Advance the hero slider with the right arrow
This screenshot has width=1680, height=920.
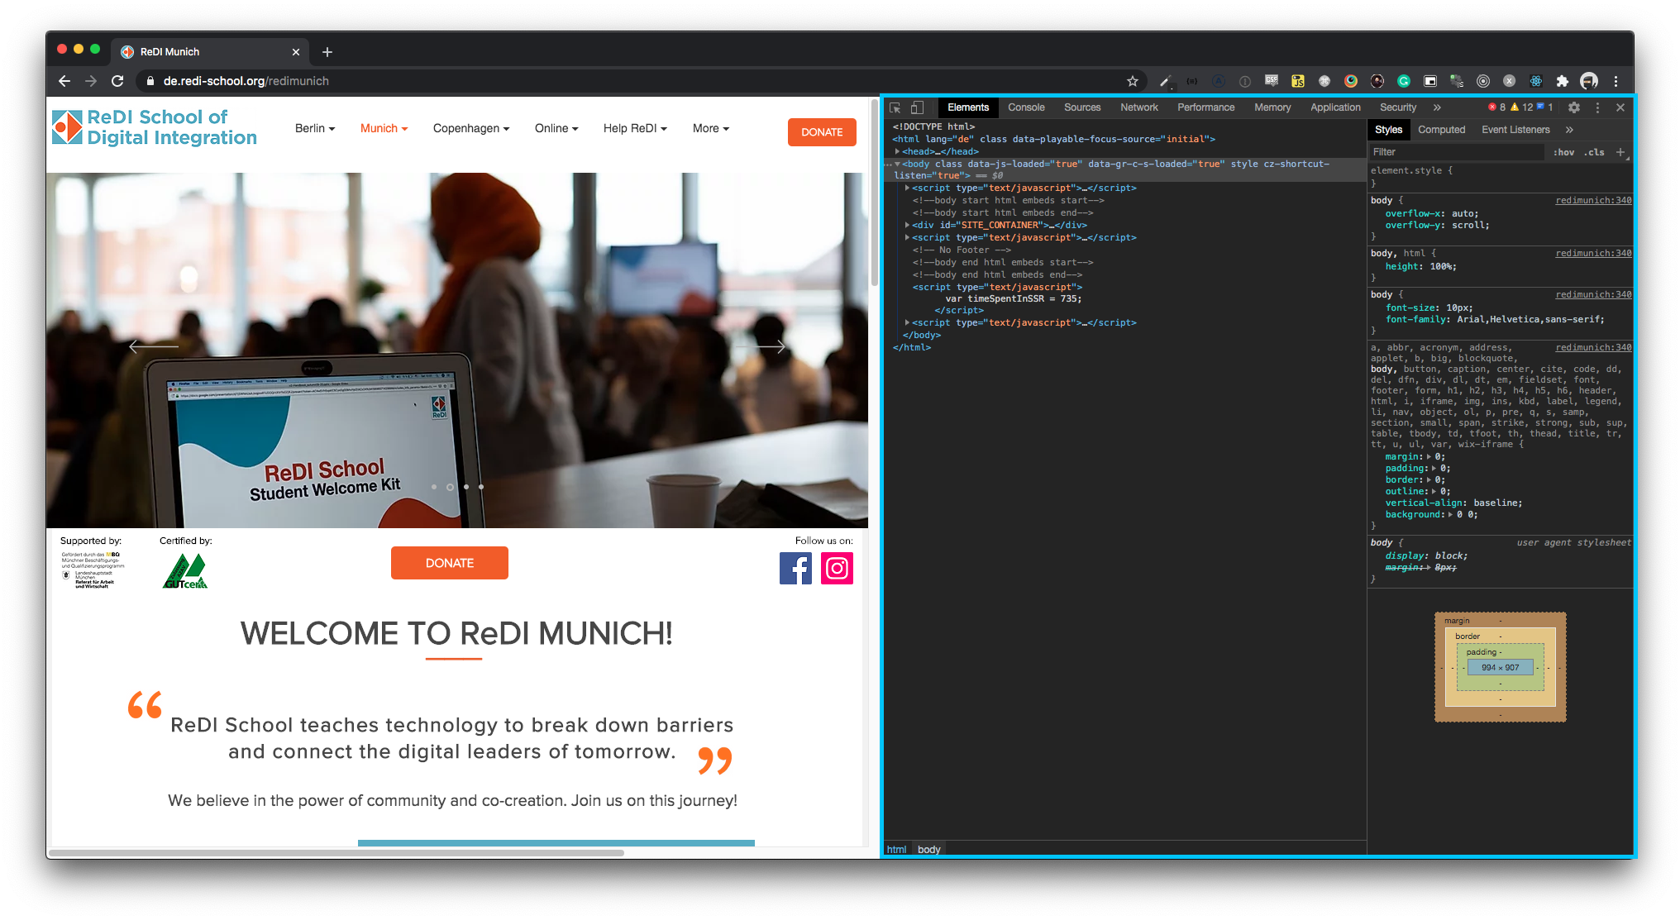(761, 346)
